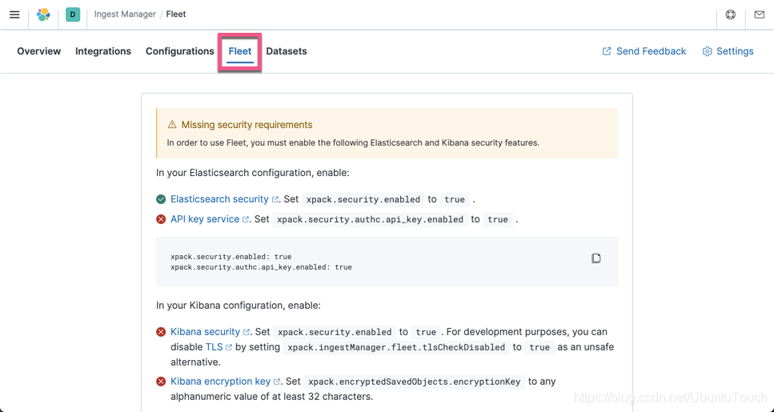This screenshot has width=774, height=412.
Task: Click the red cross beside Kibana encryption key
Action: pos(161,382)
